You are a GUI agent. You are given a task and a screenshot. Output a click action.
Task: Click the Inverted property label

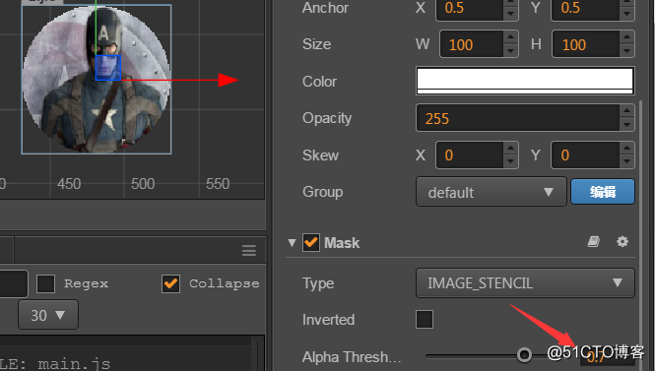point(328,320)
